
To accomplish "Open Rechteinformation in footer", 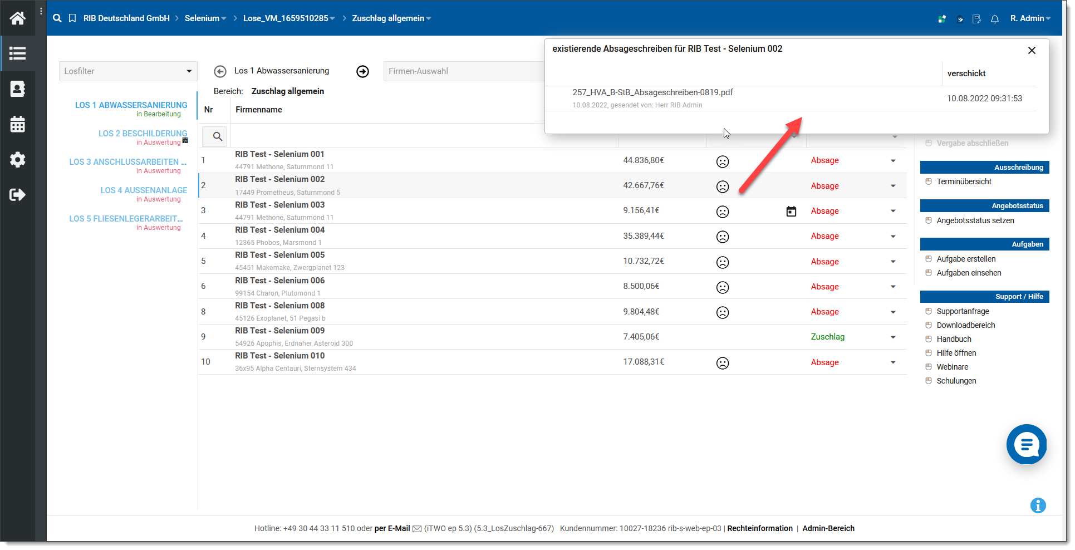I will [x=760, y=529].
